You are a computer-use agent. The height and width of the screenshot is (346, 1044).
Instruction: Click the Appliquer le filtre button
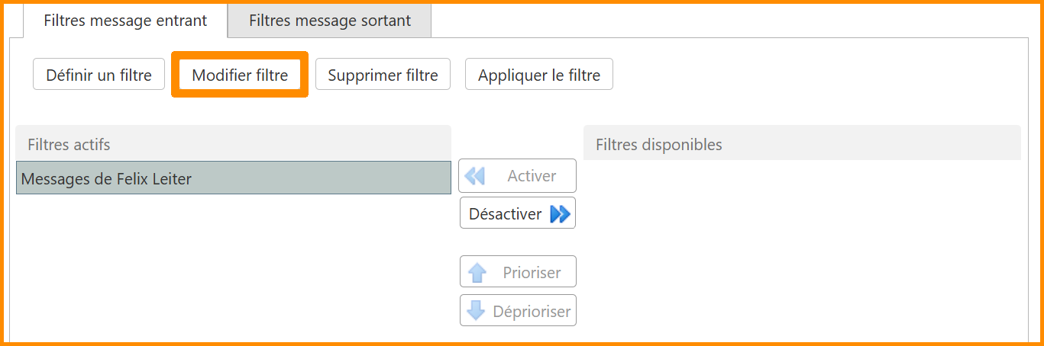(x=538, y=75)
